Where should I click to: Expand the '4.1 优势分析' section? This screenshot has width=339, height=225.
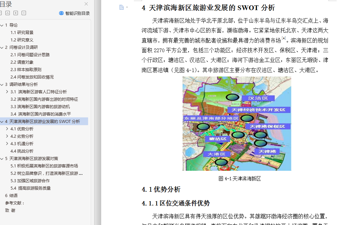[x=7, y=129]
